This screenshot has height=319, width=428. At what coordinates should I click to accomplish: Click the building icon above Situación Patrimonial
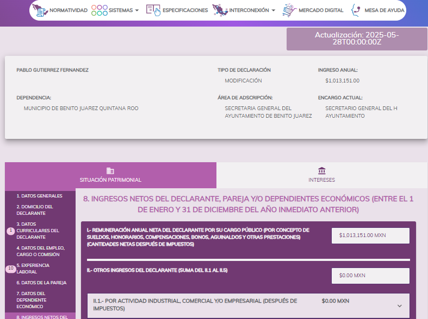pyautogui.click(x=110, y=170)
